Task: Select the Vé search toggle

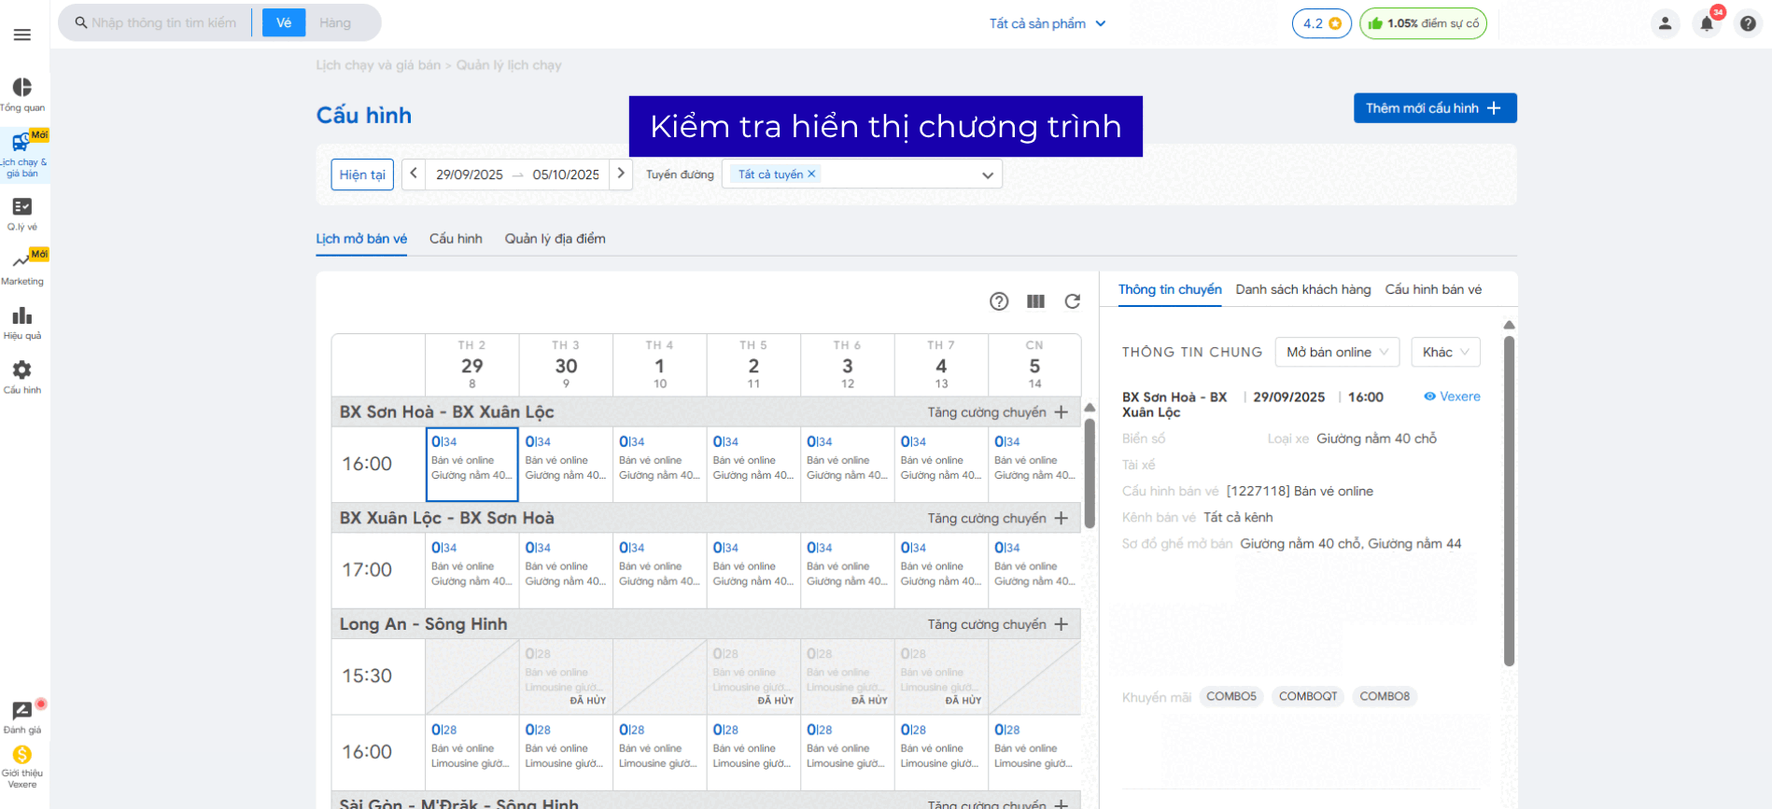Action: (x=284, y=22)
